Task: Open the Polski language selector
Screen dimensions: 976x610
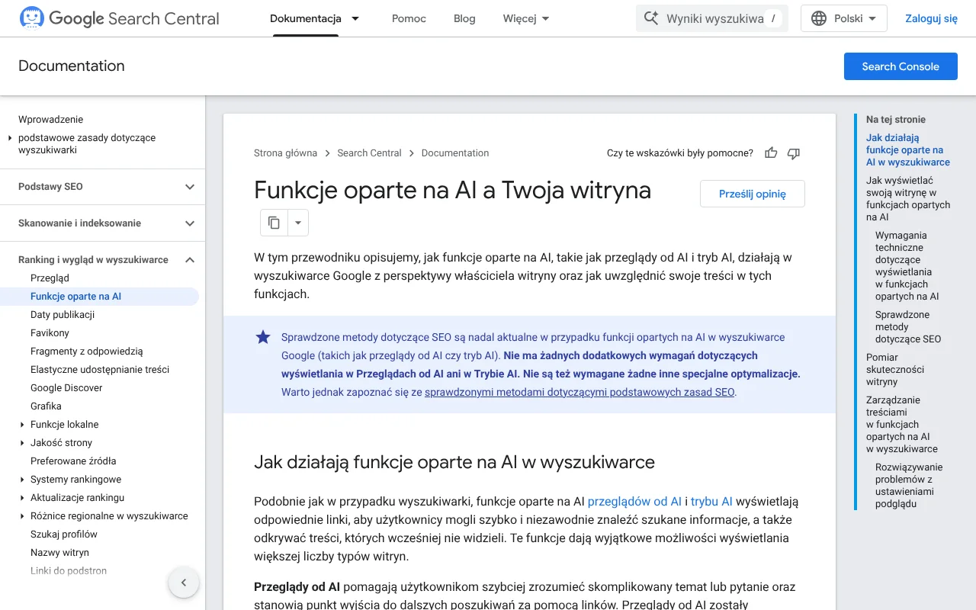Action: click(x=843, y=18)
